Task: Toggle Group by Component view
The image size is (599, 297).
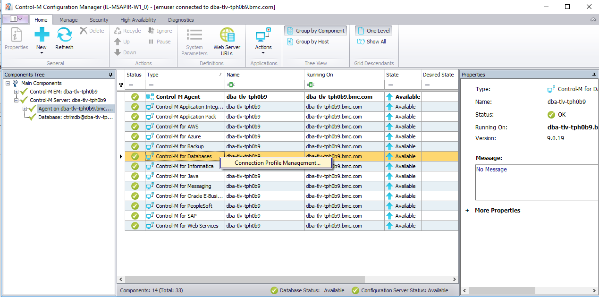Action: pyautogui.click(x=315, y=31)
